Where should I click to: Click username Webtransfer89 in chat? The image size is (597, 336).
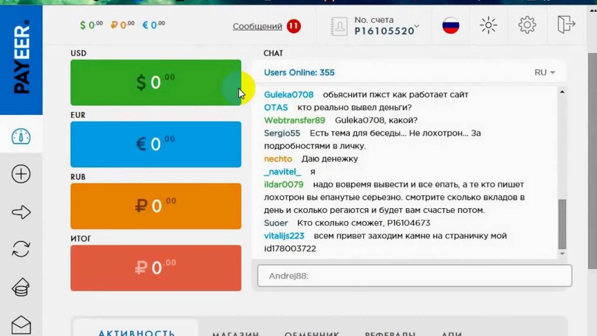click(294, 120)
